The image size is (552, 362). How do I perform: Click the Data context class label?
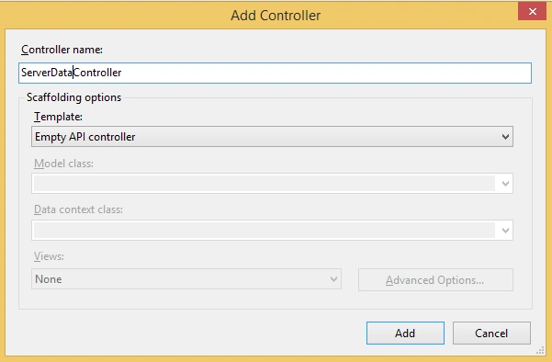pos(78,209)
